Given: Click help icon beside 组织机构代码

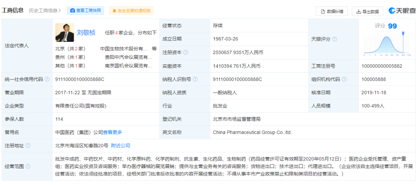Looking at the screenshot, I should (x=344, y=79).
